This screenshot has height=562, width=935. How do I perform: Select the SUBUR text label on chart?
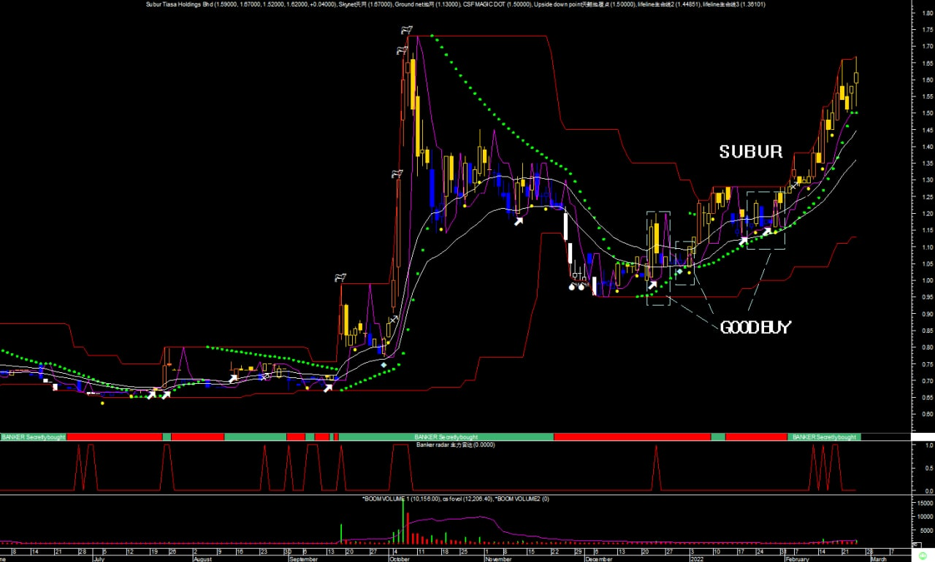point(751,152)
